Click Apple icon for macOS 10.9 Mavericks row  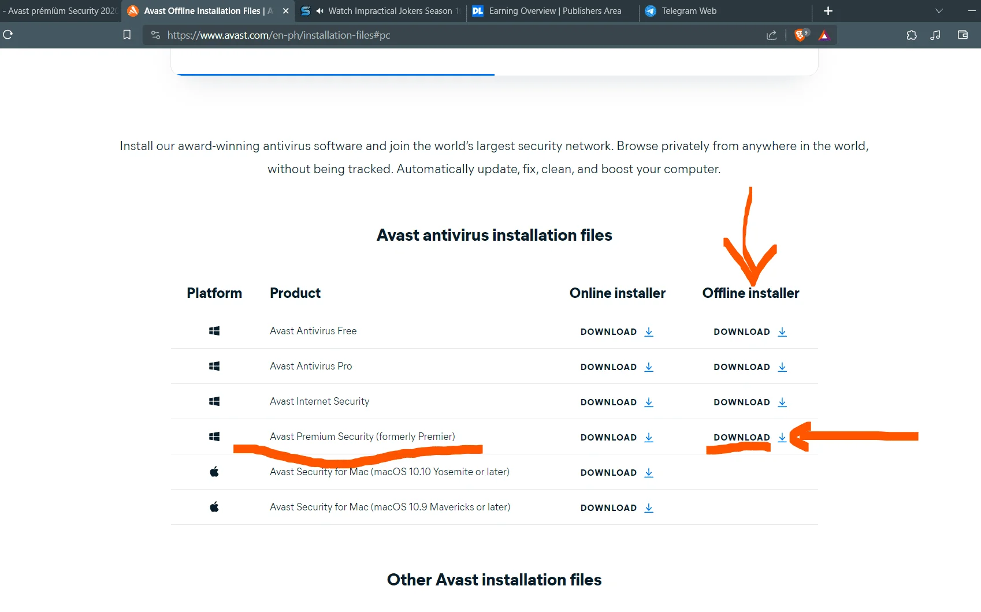click(x=214, y=507)
